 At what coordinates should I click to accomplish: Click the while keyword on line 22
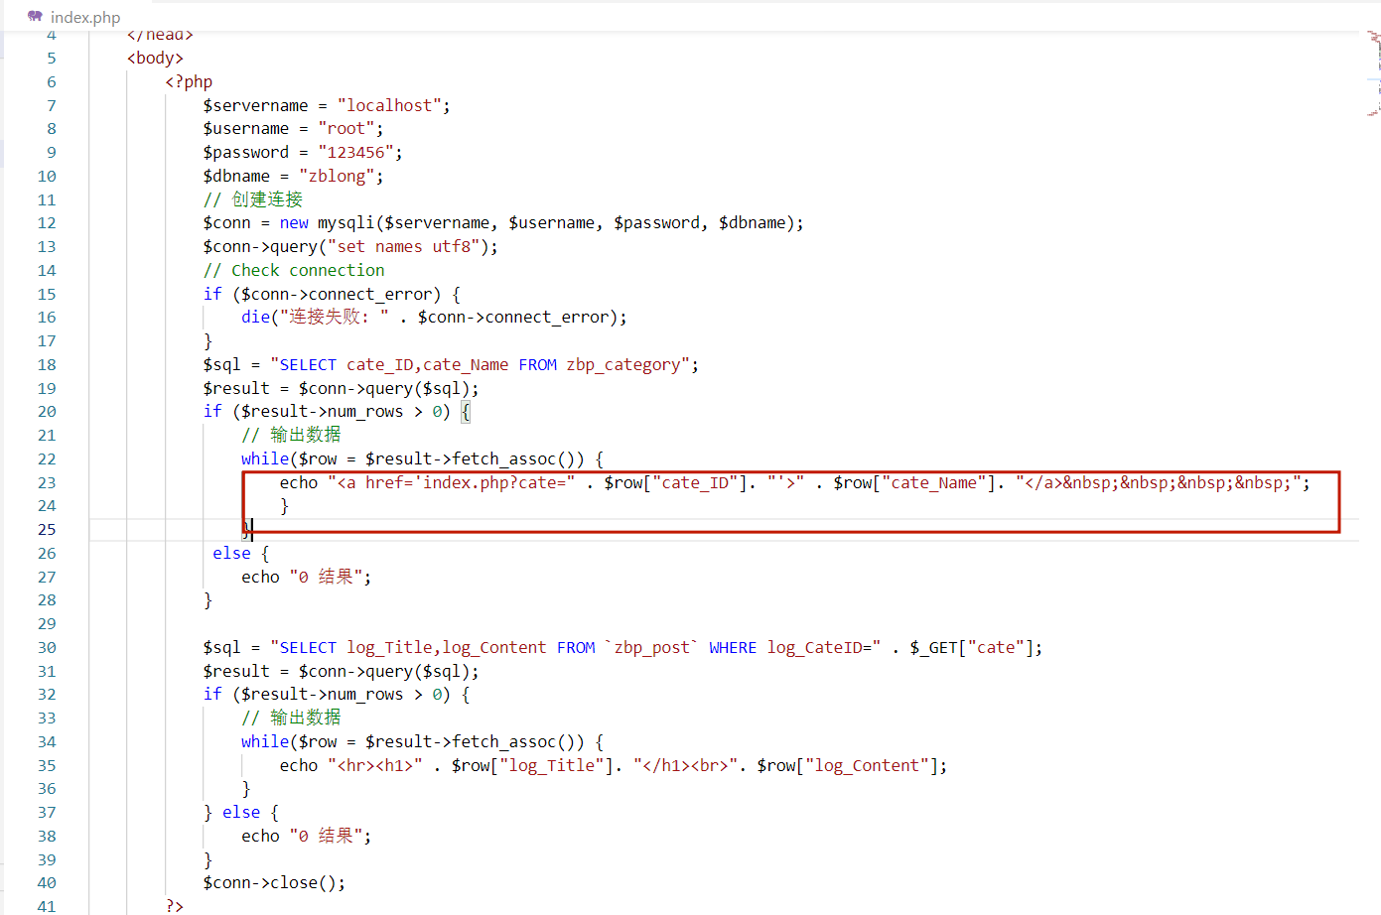coord(265,459)
